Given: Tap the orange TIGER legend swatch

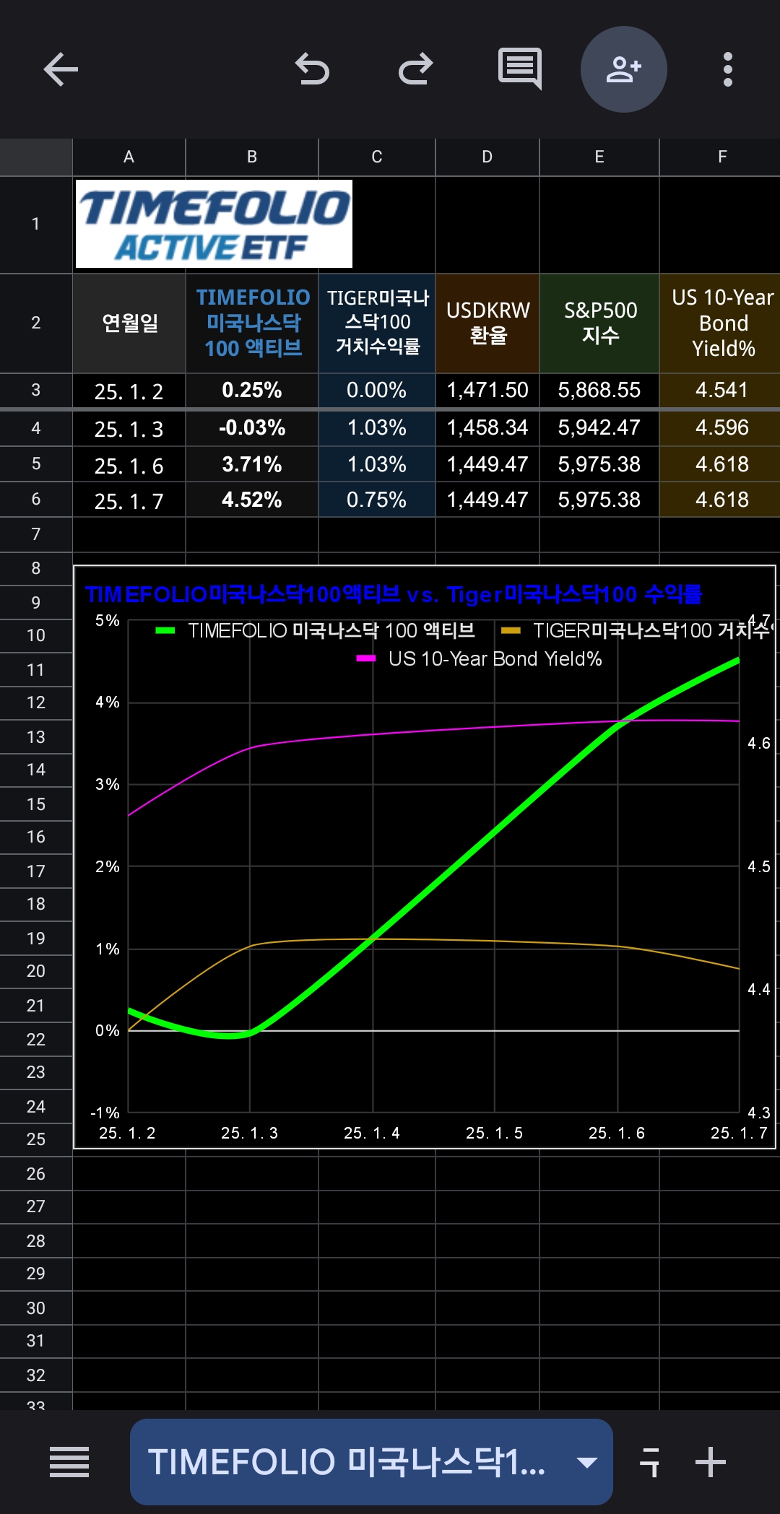Looking at the screenshot, I should pos(511,630).
